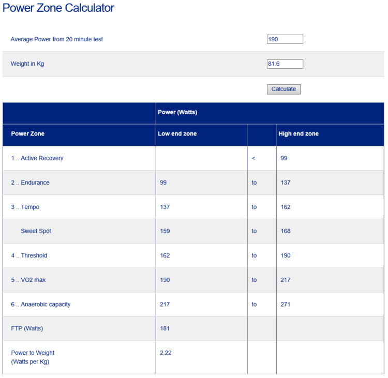This screenshot has height=378, width=388.
Task: Click the Endurance high end value 137
Action: tap(285, 183)
